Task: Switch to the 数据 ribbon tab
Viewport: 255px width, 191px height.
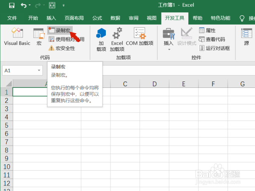Action: (115, 18)
